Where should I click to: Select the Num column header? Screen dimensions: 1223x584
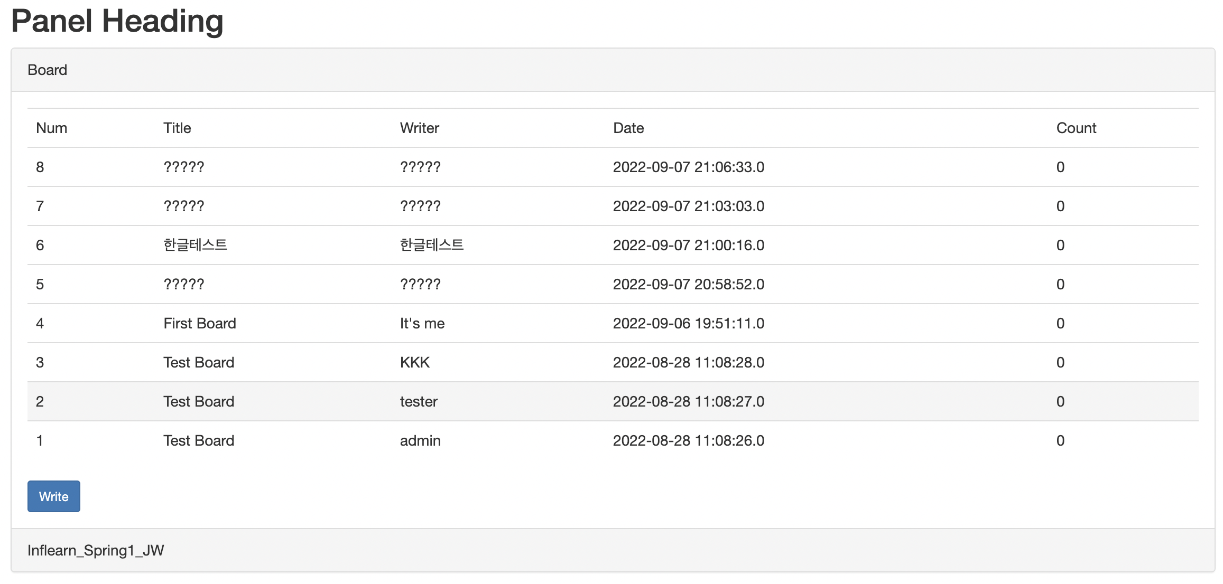coord(51,128)
